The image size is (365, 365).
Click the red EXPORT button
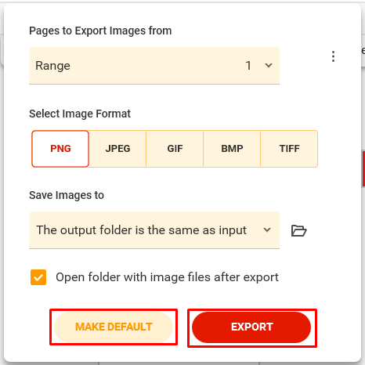(x=251, y=327)
